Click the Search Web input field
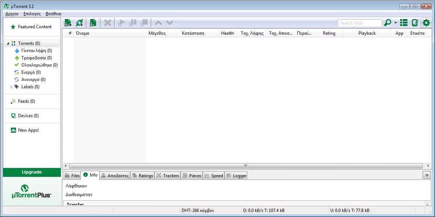The width and height of the screenshot is (435, 217). (360, 23)
